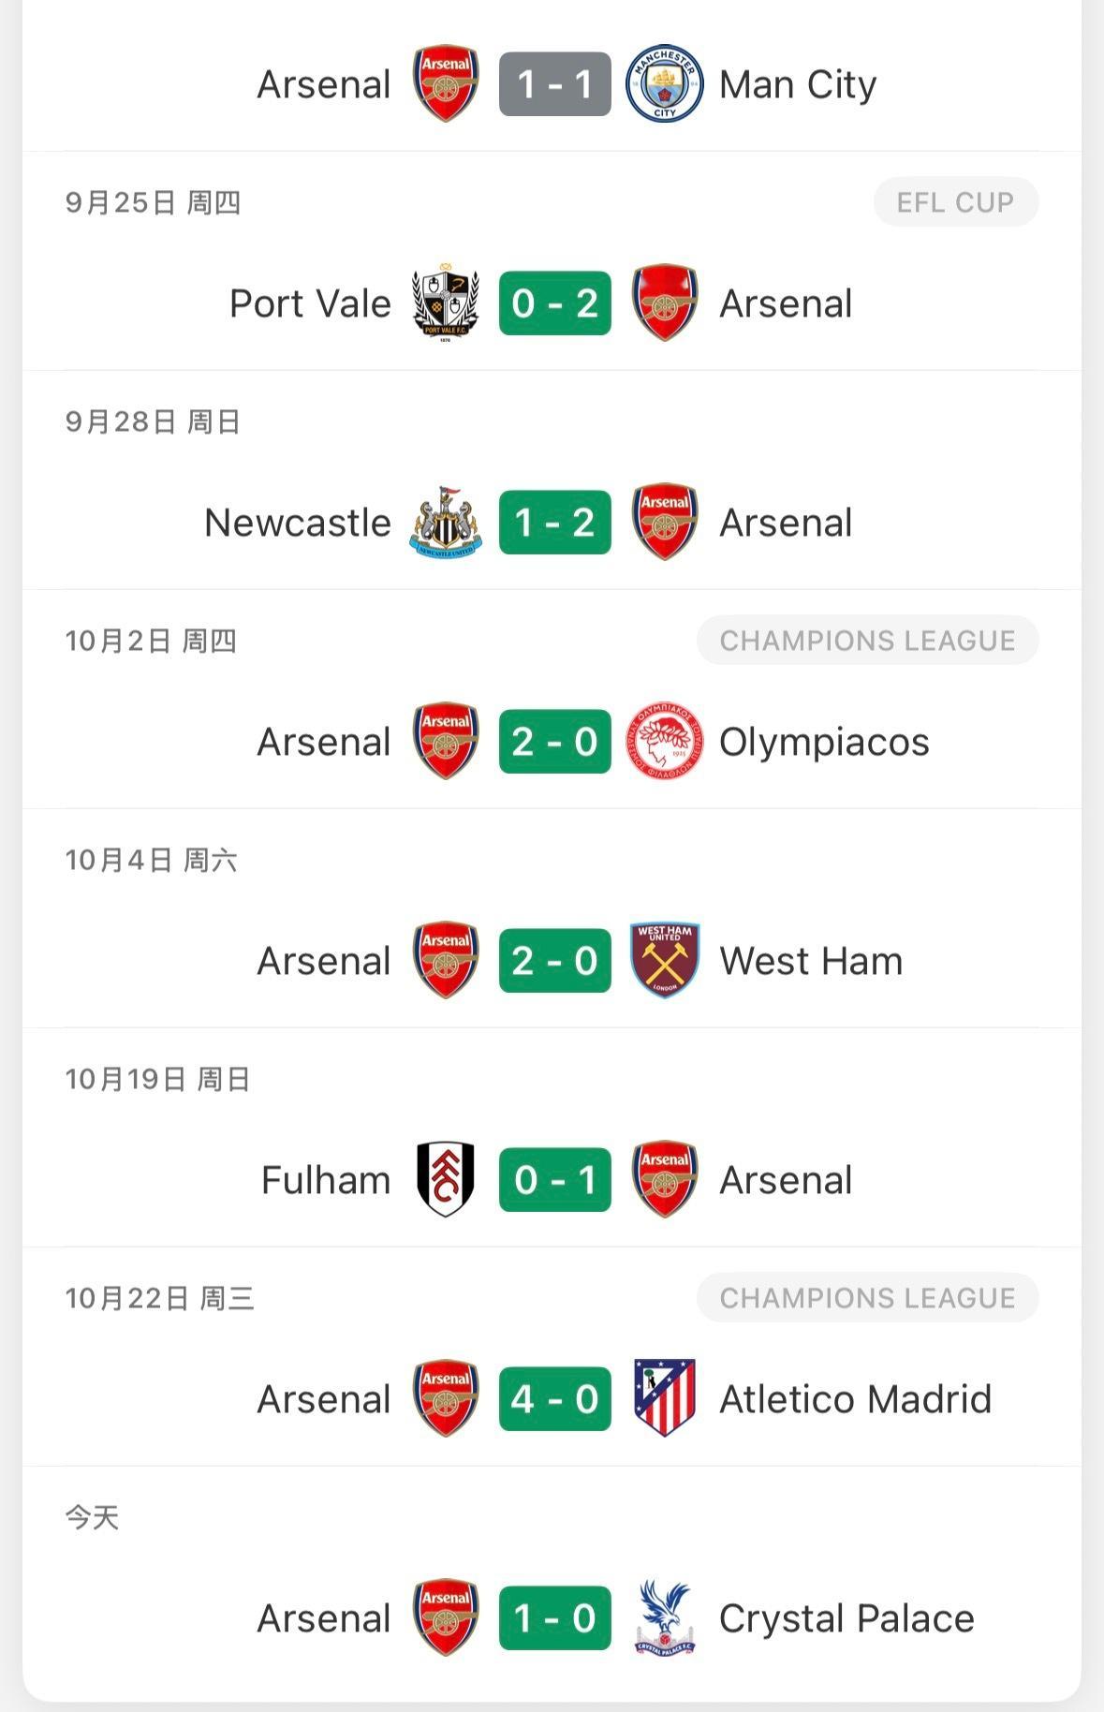1104x1712 pixels.
Task: Open the 0 - 2 Port Vale score
Action: click(555, 303)
